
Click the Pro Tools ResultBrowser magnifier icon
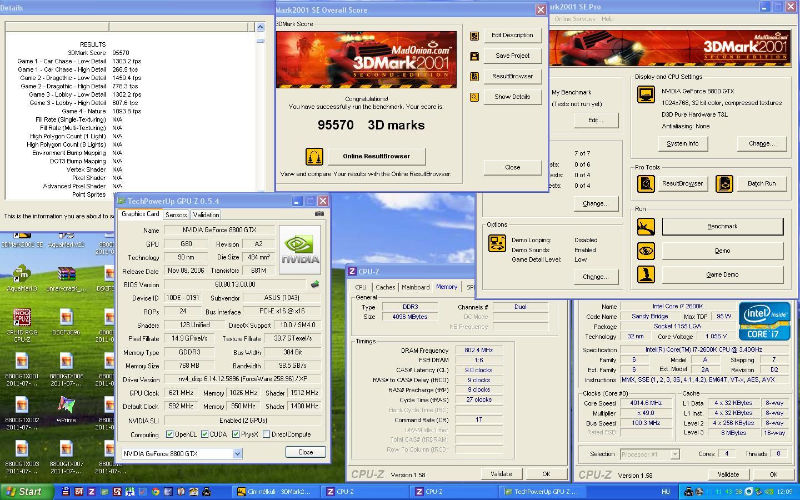[646, 183]
